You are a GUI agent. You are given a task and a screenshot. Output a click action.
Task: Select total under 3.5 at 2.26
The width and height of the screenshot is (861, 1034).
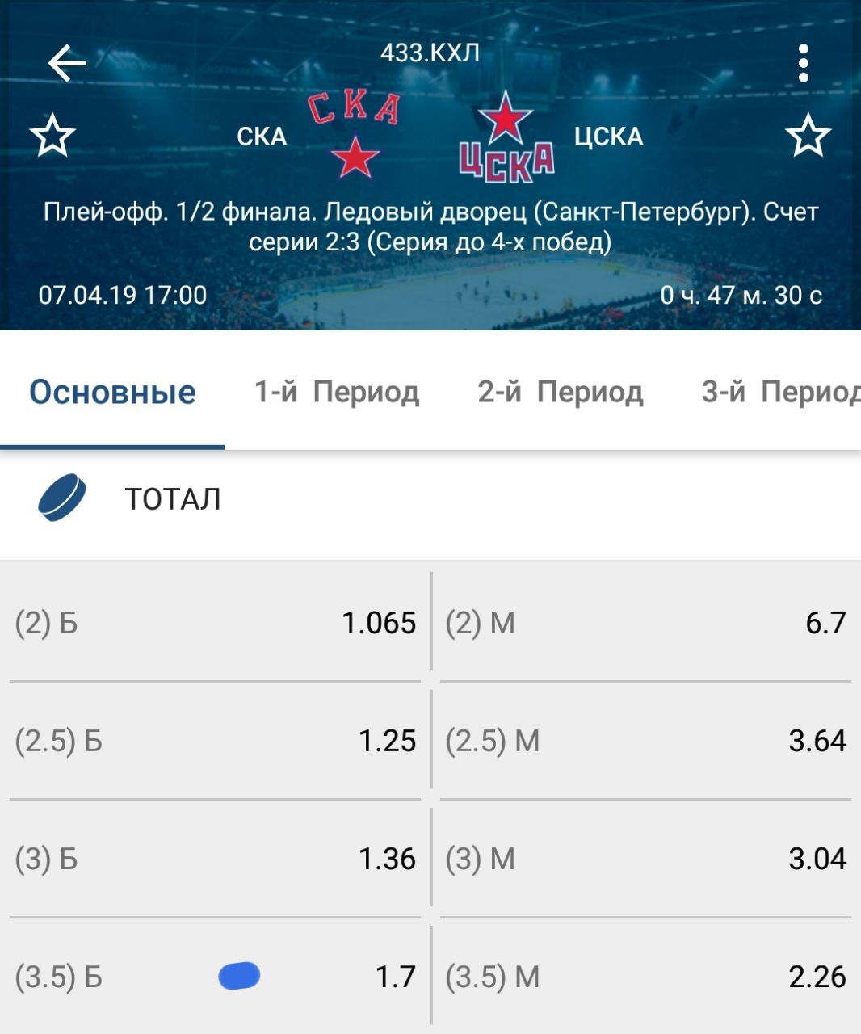645,977
